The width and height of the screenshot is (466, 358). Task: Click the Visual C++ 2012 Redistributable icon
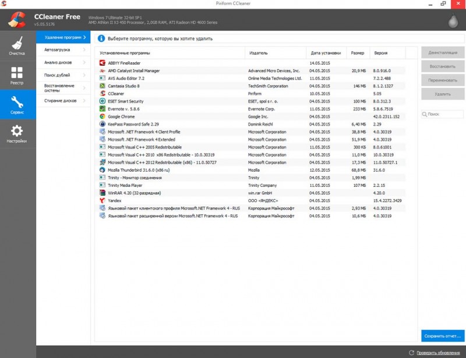click(103, 162)
